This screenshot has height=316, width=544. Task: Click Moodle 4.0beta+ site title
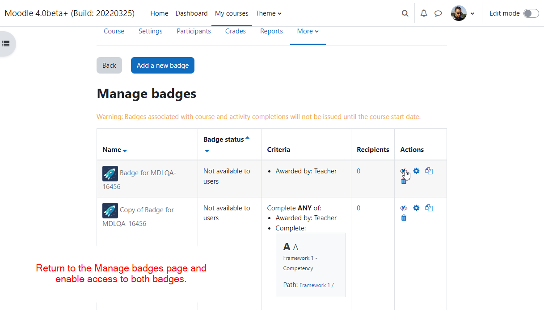coord(69,13)
